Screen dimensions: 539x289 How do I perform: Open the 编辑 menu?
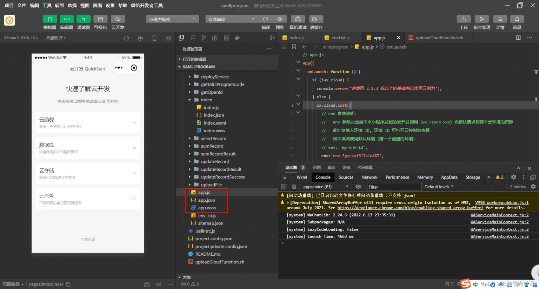34,6
